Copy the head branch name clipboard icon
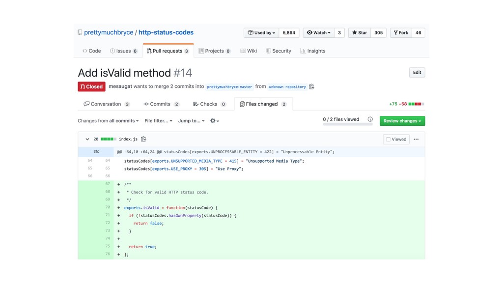Screen dimensions: 503x283 (311, 86)
